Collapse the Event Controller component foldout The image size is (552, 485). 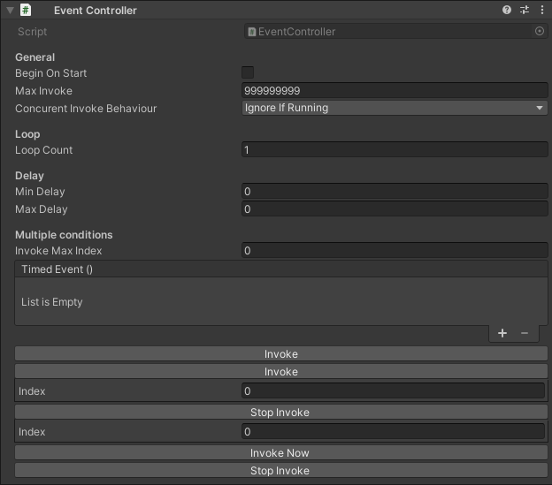10,11
